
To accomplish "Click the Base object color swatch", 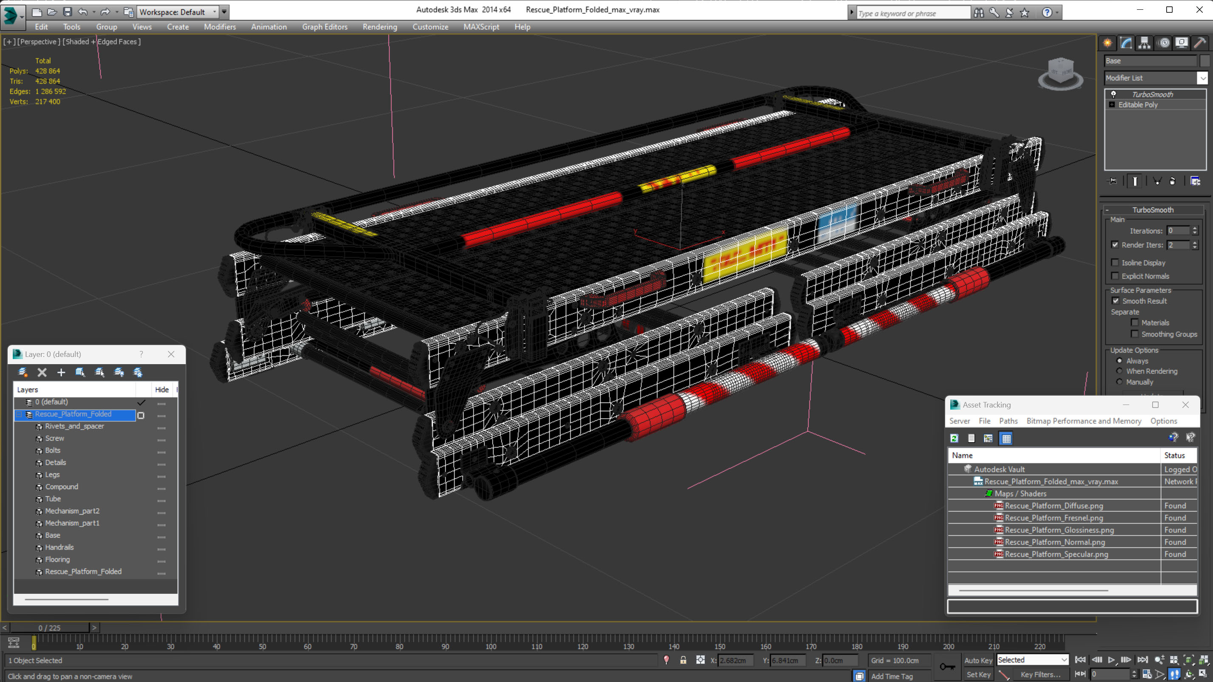I will [x=1204, y=61].
